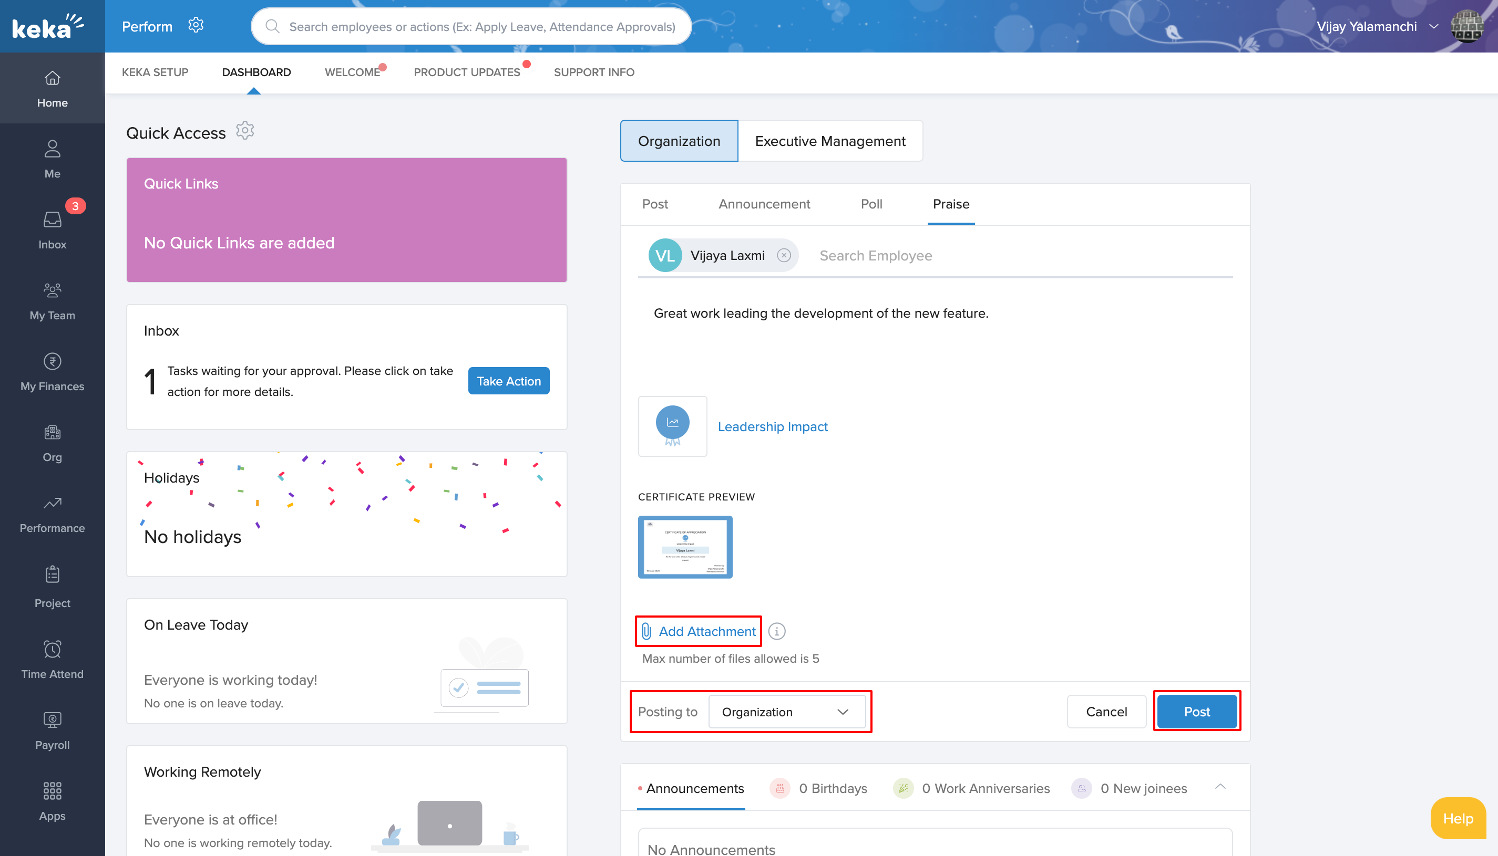Screen dimensions: 1498x856
Task: Open the Product Updates tab
Action: [x=467, y=72]
